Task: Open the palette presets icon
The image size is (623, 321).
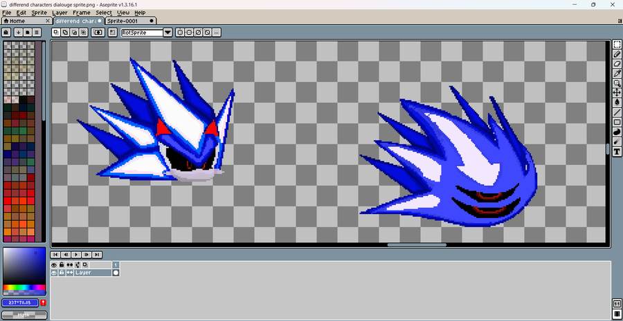Action: tap(28, 32)
